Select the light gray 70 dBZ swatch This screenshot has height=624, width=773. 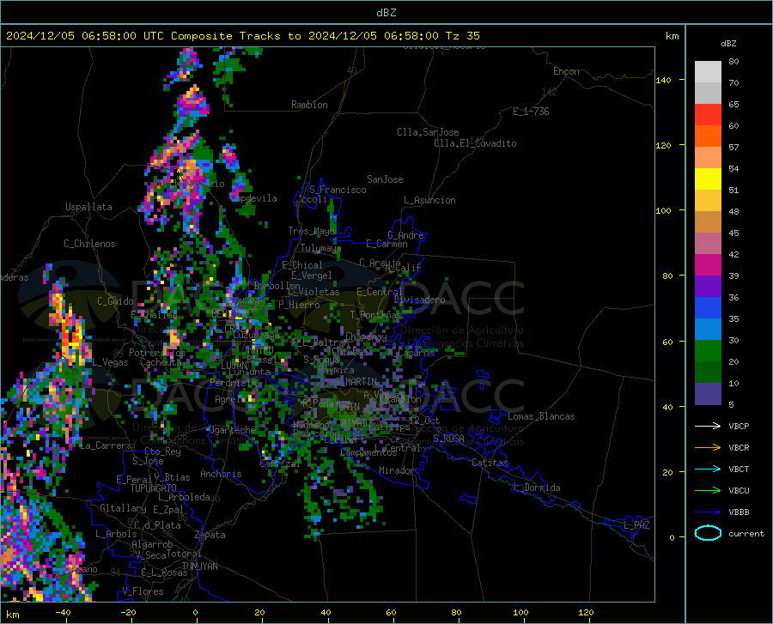[x=708, y=72]
